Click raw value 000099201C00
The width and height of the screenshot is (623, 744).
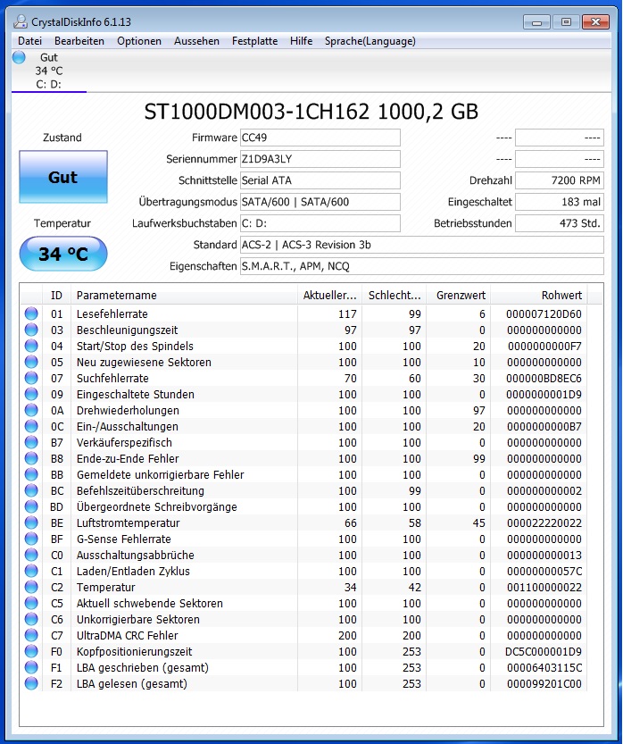pos(544,684)
